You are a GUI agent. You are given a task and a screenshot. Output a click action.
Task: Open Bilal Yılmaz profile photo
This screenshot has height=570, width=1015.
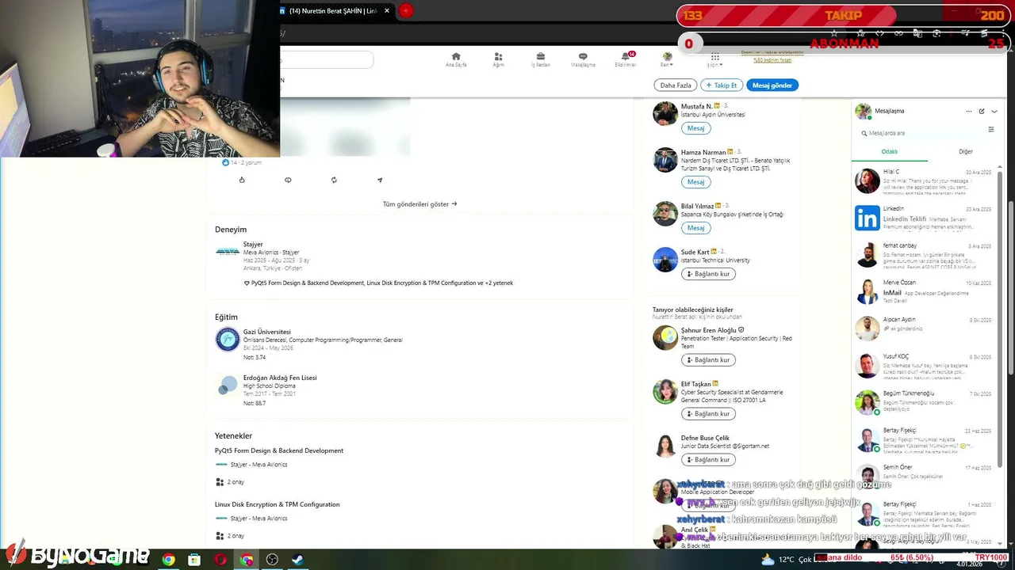pos(665,213)
